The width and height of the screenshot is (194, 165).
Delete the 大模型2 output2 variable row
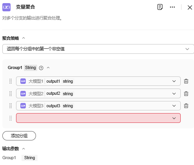pyautogui.click(x=186, y=94)
